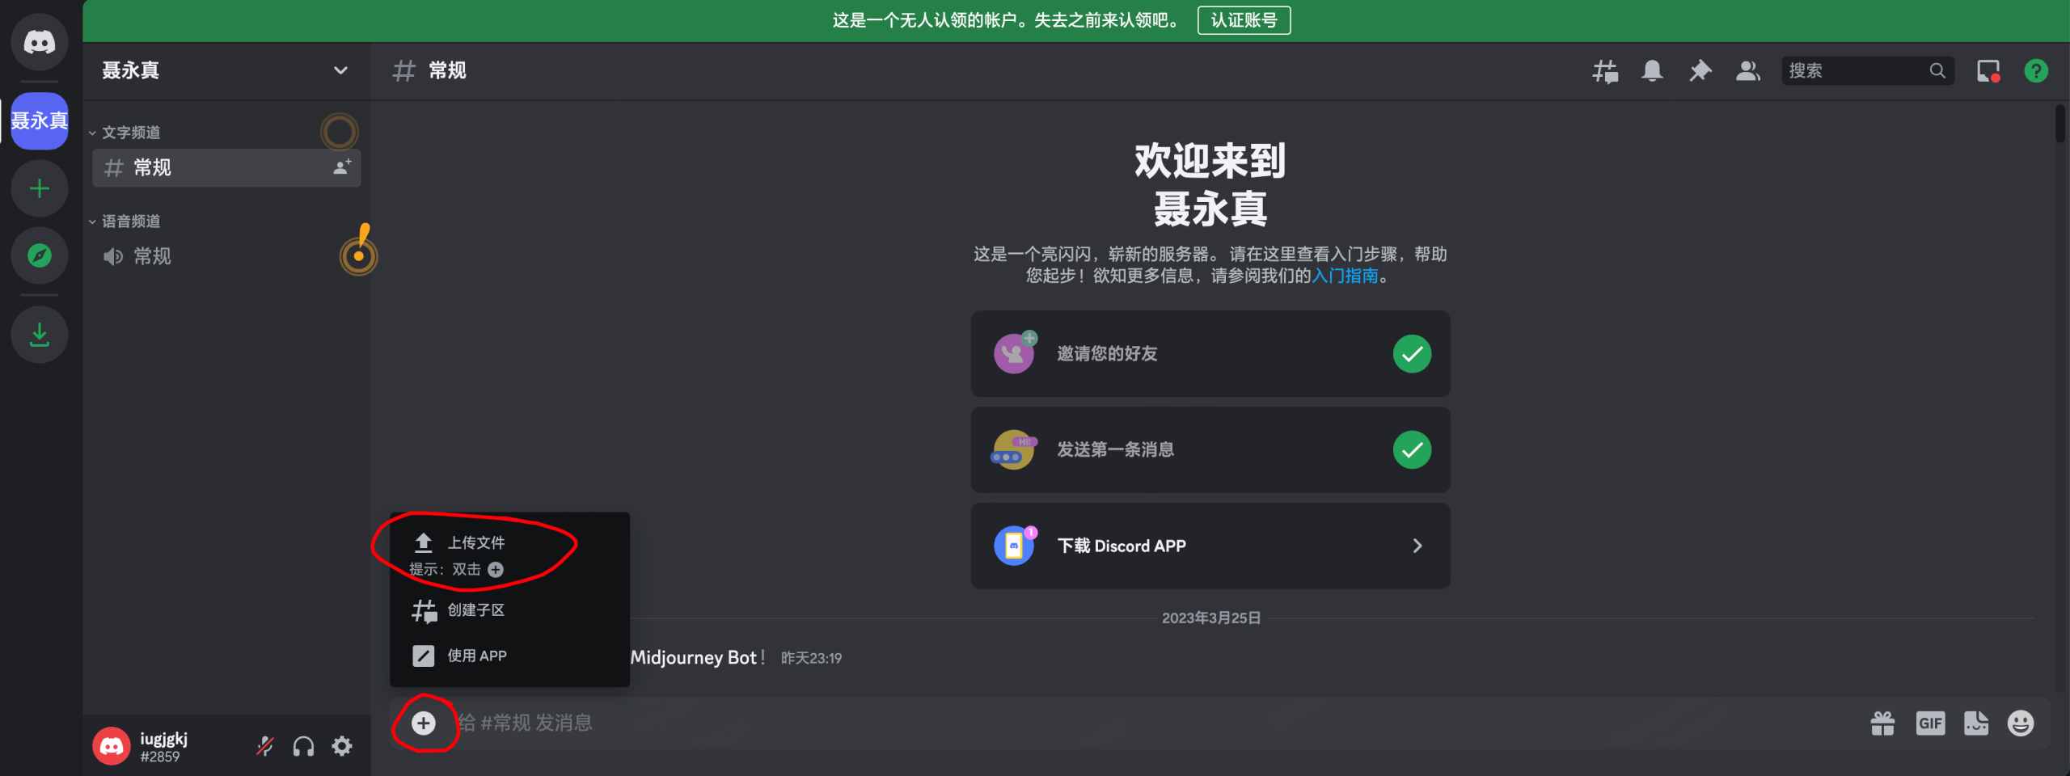Select the 聂永真 server icon
The height and width of the screenshot is (776, 2070).
39,120
